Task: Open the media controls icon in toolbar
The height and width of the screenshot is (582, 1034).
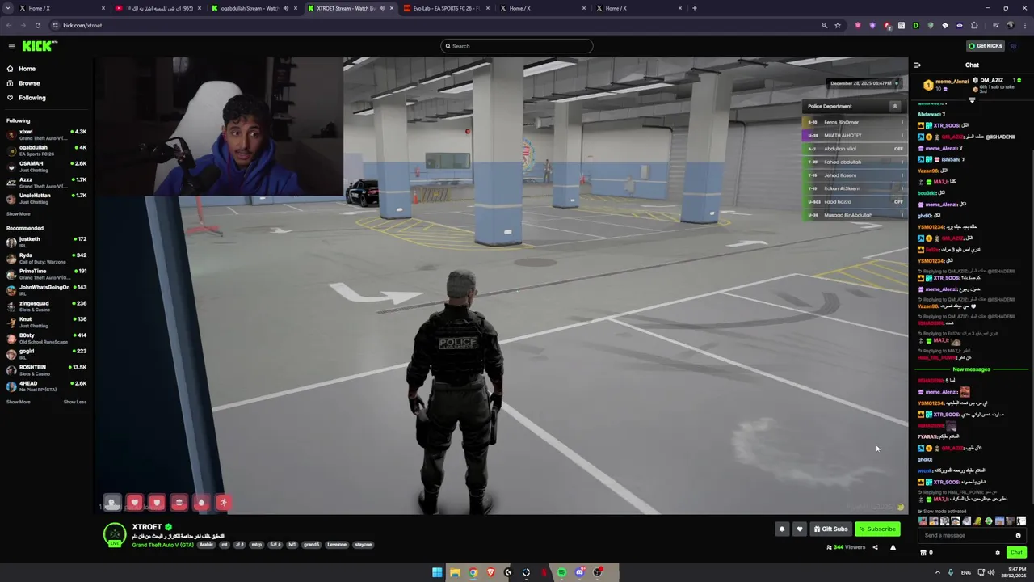Action: coord(995,25)
